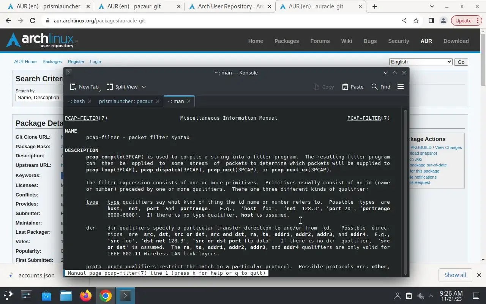Share this page icon in address bar
Image resolution: width=486 pixels, height=304 pixels.
[404, 21]
